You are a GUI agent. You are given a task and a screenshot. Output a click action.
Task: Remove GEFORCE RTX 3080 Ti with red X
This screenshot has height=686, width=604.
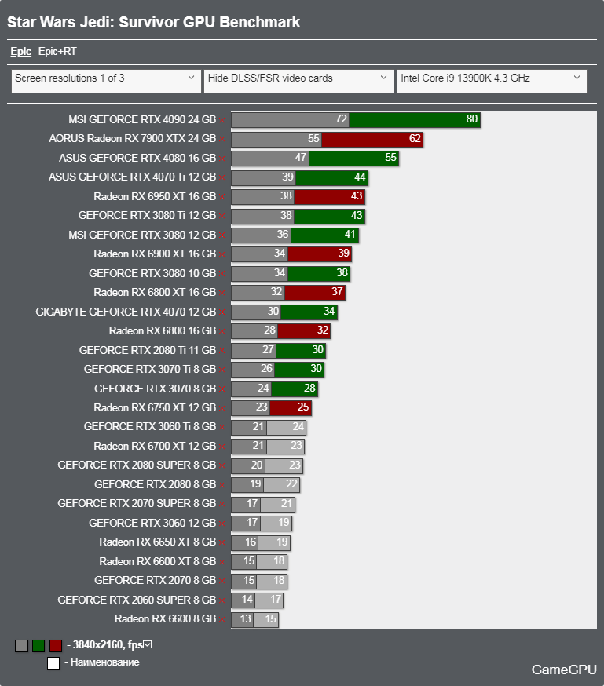[x=222, y=216]
